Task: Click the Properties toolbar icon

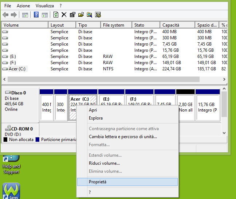Action: 72,15
